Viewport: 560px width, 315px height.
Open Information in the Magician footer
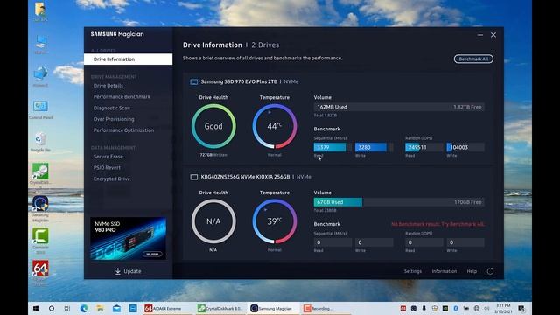[444, 271]
